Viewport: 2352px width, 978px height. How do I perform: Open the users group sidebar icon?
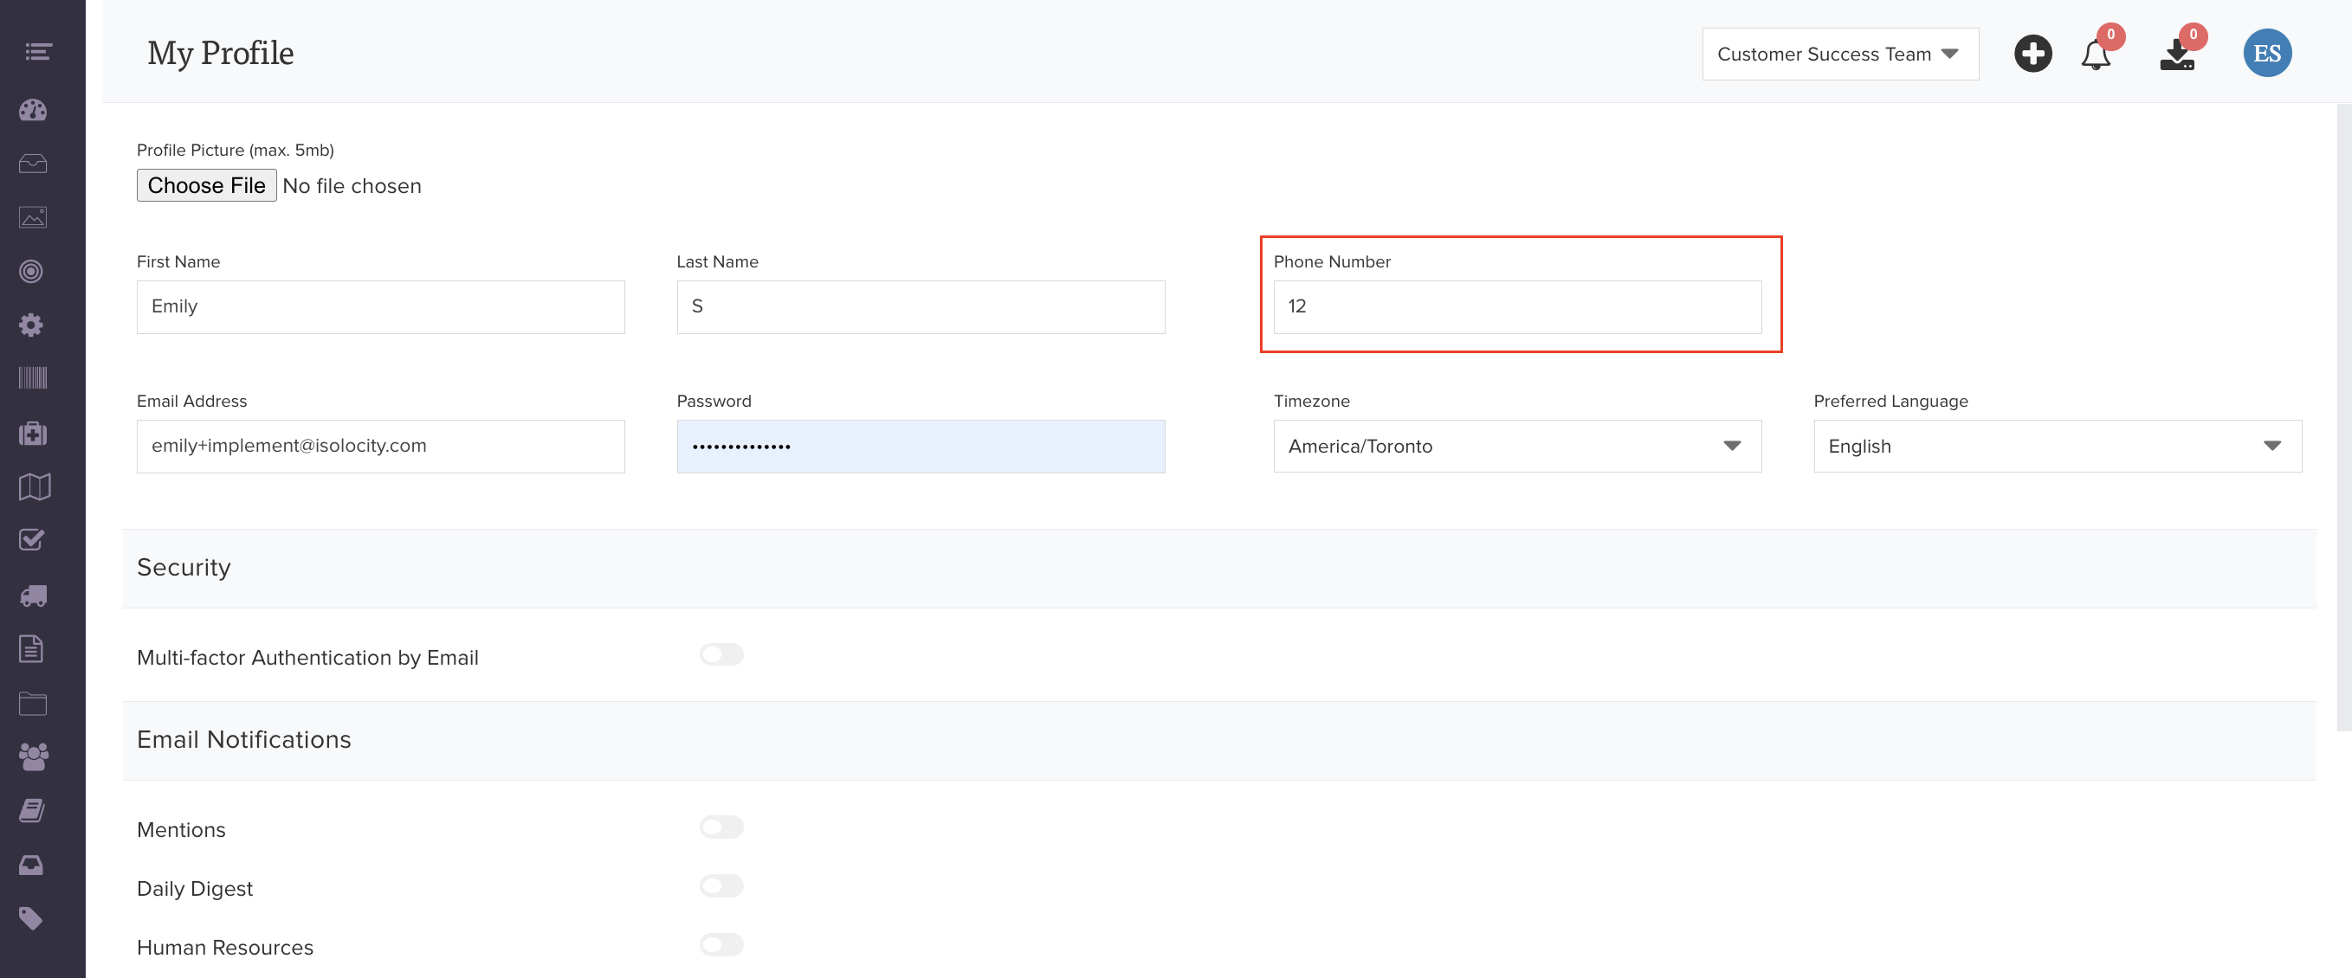click(x=33, y=756)
